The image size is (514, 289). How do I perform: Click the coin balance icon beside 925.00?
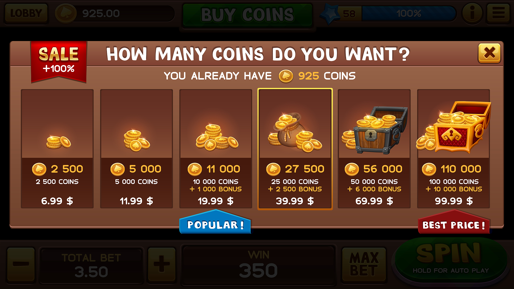(66, 13)
